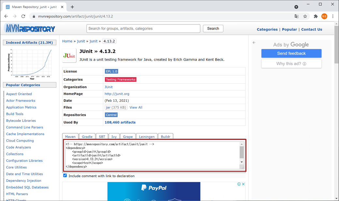The width and height of the screenshot is (339, 201).
Task: Click the Why this ad? button
Action: pos(291,64)
